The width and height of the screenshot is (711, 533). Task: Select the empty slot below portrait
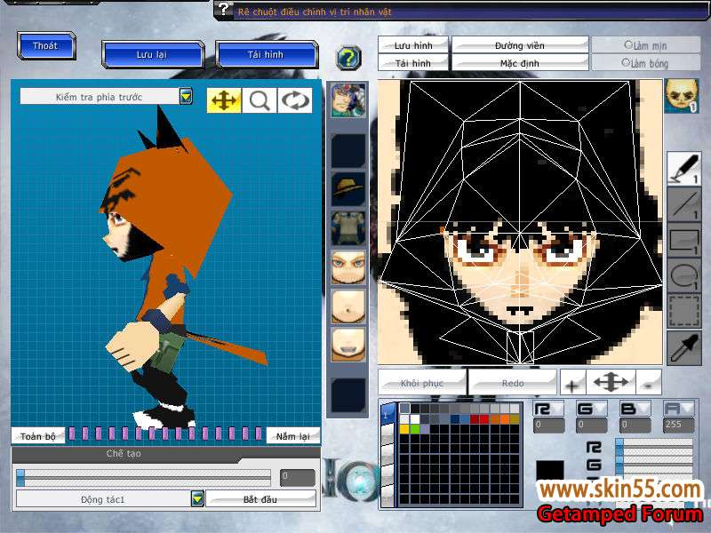click(x=348, y=150)
